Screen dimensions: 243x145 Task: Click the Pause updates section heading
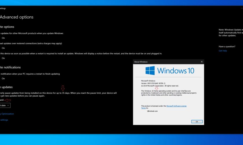coord(6,87)
